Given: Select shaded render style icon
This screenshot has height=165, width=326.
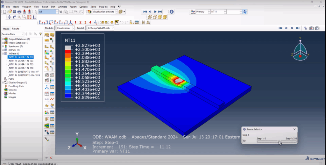Looking at the screenshot, I should 165,17.
